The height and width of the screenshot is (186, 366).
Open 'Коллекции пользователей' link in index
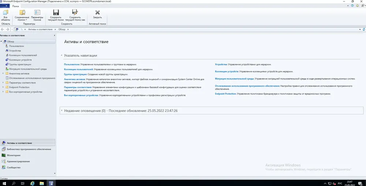coord(79,69)
